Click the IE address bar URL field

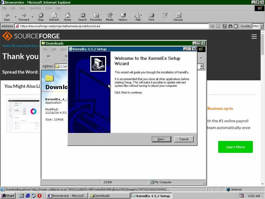(x=112, y=26)
